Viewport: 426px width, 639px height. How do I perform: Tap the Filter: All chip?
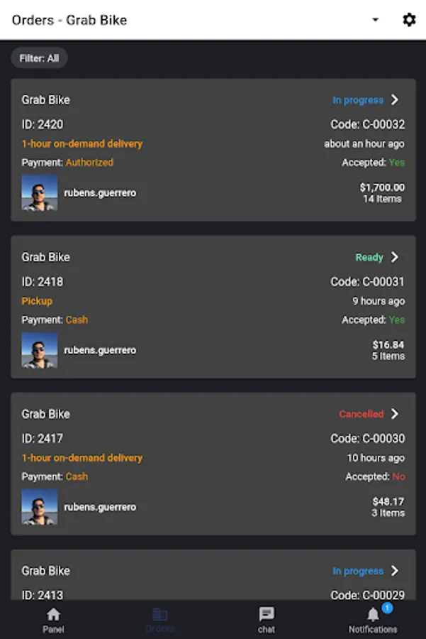[39, 58]
